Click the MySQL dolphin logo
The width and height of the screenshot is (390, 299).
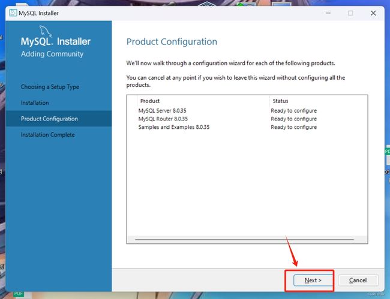[x=46, y=31]
